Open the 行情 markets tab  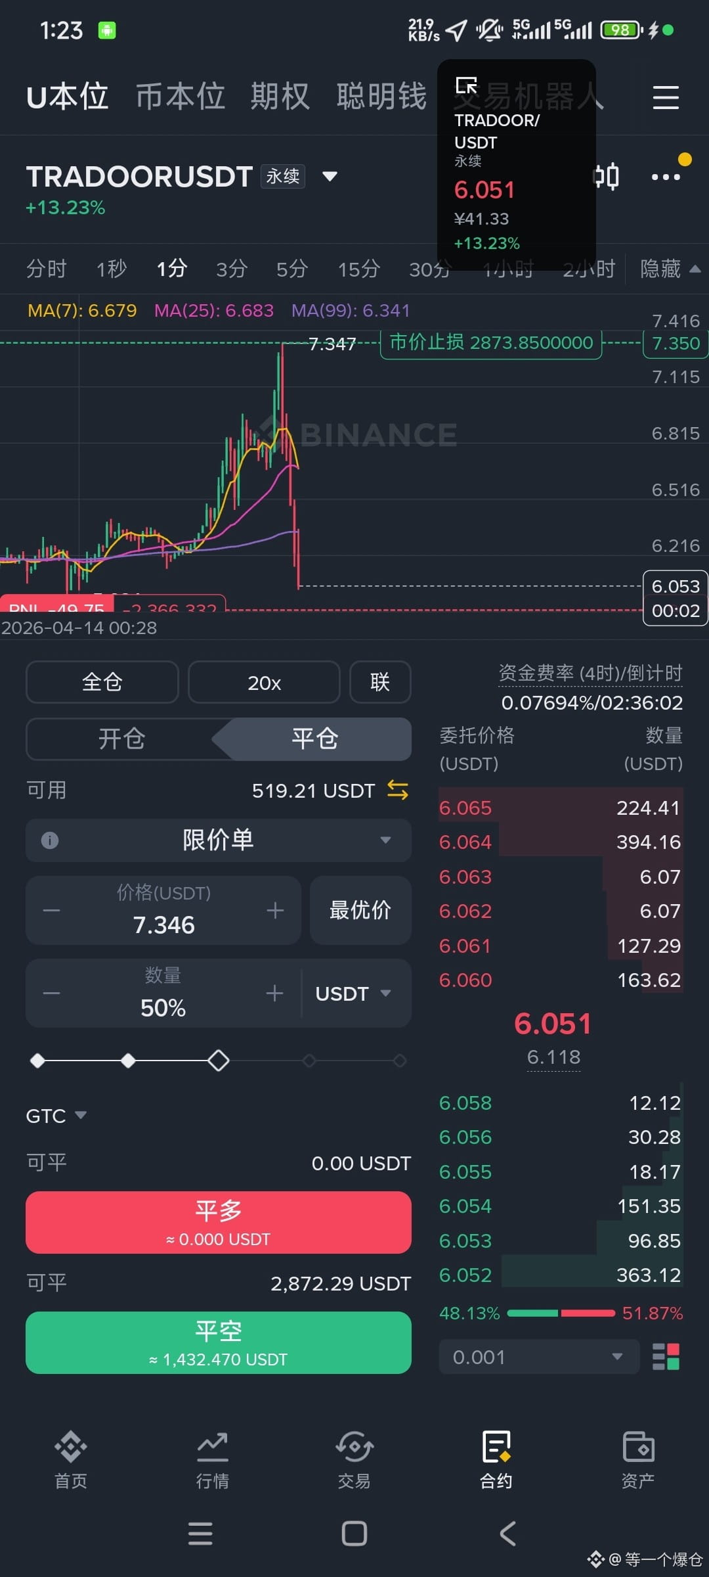(x=213, y=1460)
